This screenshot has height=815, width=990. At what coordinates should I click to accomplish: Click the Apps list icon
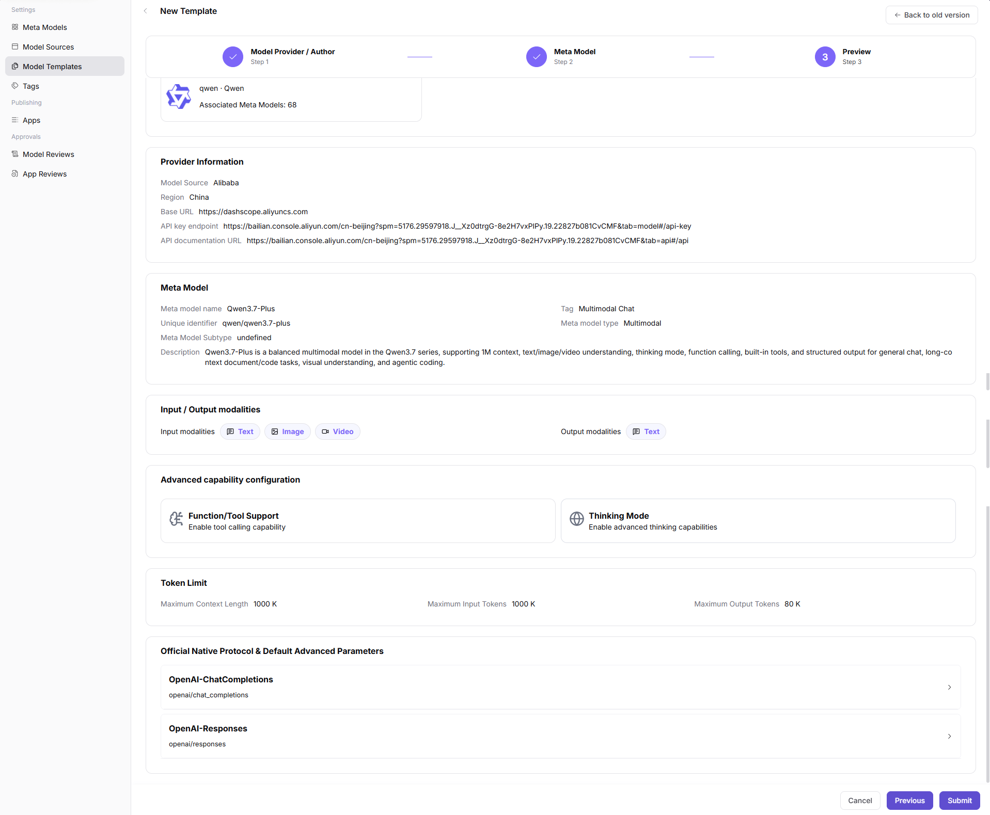[x=15, y=120]
